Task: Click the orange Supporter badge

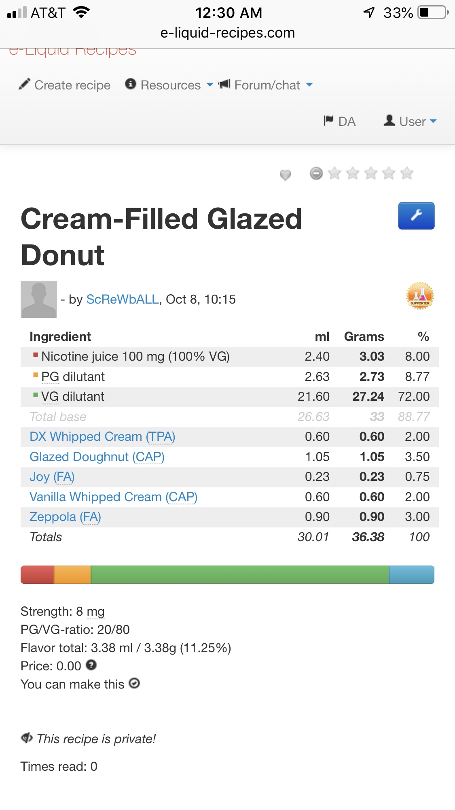Action: point(420,296)
